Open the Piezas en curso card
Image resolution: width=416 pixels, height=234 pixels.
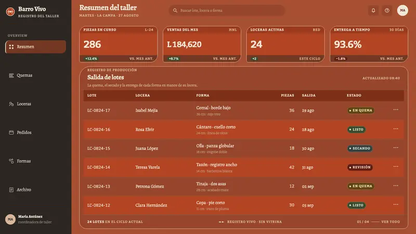tap(119, 44)
